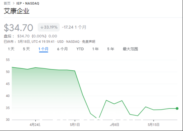Switch to the 5 天 range tab

[x=26, y=49]
